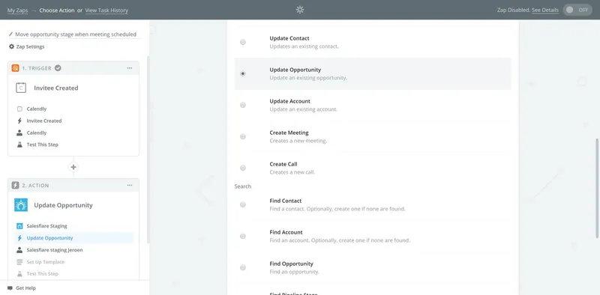Click the lightning bolt beside Invitee Created

pyautogui.click(x=19, y=121)
